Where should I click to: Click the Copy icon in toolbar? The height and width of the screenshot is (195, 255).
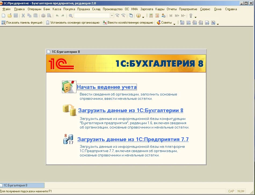click(30, 16)
